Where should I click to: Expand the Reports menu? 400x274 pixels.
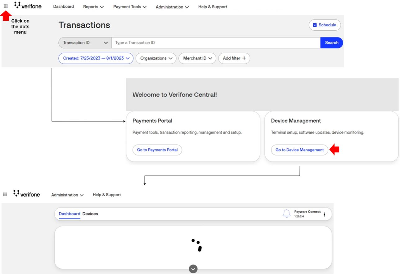(93, 7)
